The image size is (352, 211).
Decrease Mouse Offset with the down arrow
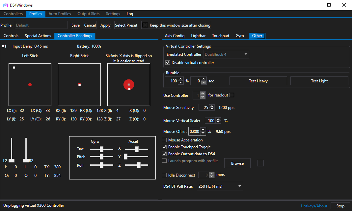coord(203,133)
